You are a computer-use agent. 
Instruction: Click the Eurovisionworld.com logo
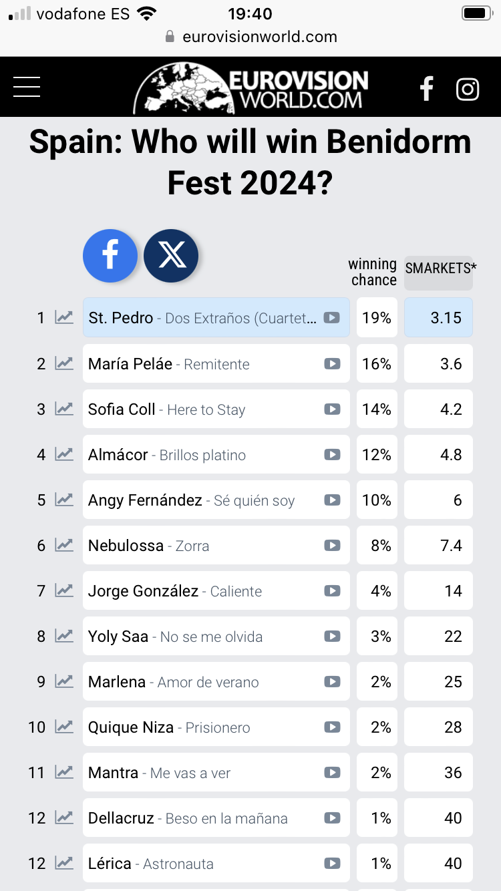click(x=251, y=88)
